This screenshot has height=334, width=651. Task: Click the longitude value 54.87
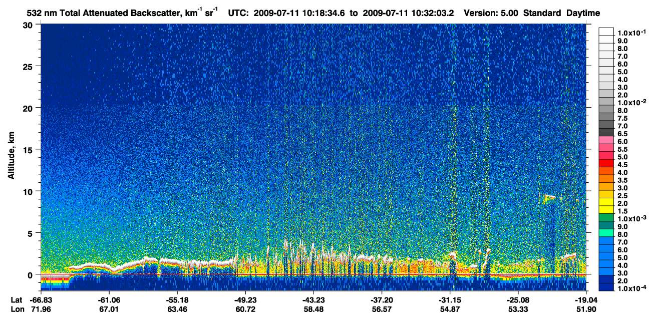(x=450, y=309)
